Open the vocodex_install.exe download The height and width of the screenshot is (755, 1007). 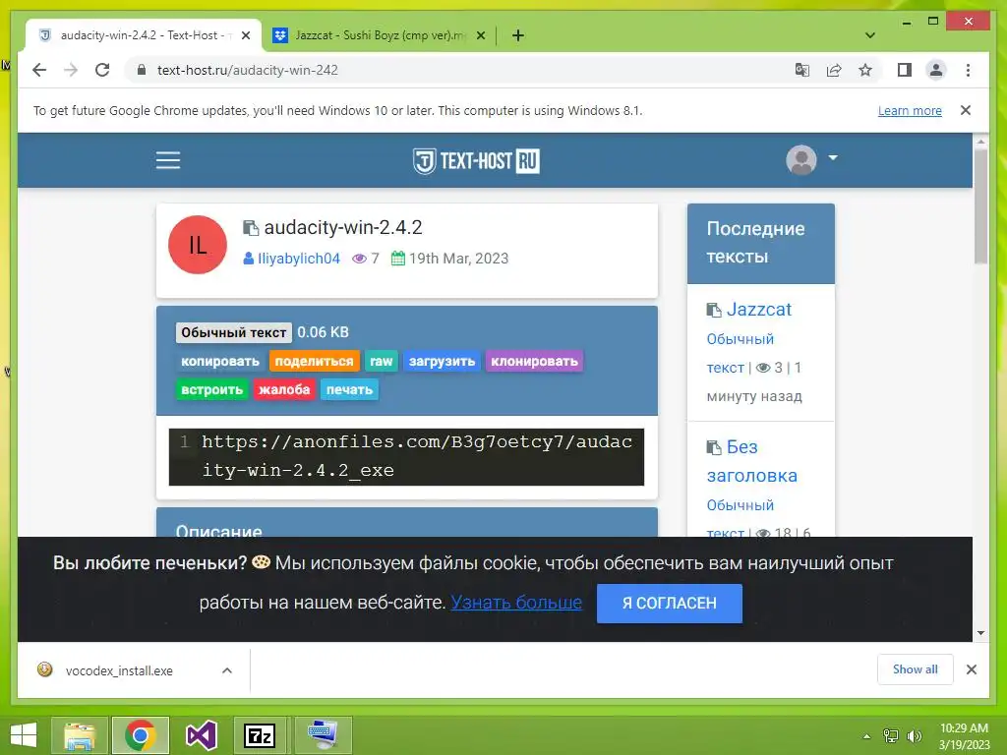click(119, 670)
